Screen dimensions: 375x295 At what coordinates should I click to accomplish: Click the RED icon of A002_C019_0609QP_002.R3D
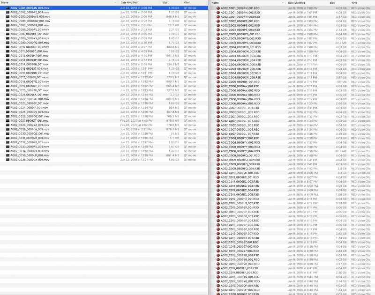(x=218, y=290)
